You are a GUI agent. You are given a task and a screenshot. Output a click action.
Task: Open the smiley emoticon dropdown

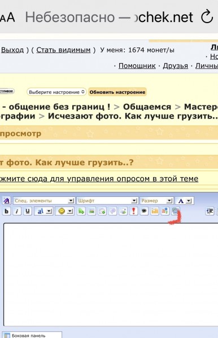65,211
